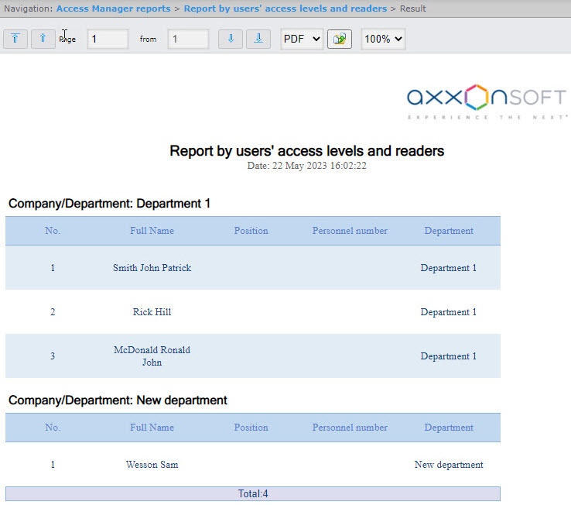Screen dimensions: 571x505
Task: Click 'No.' header in New department table
Action: coord(53,428)
